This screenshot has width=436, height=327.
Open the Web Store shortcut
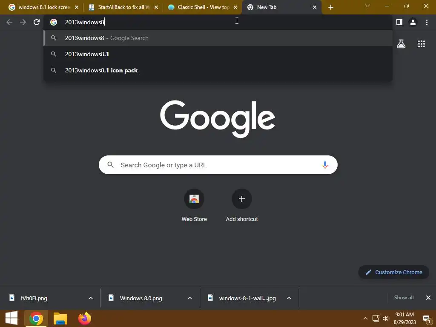(194, 206)
